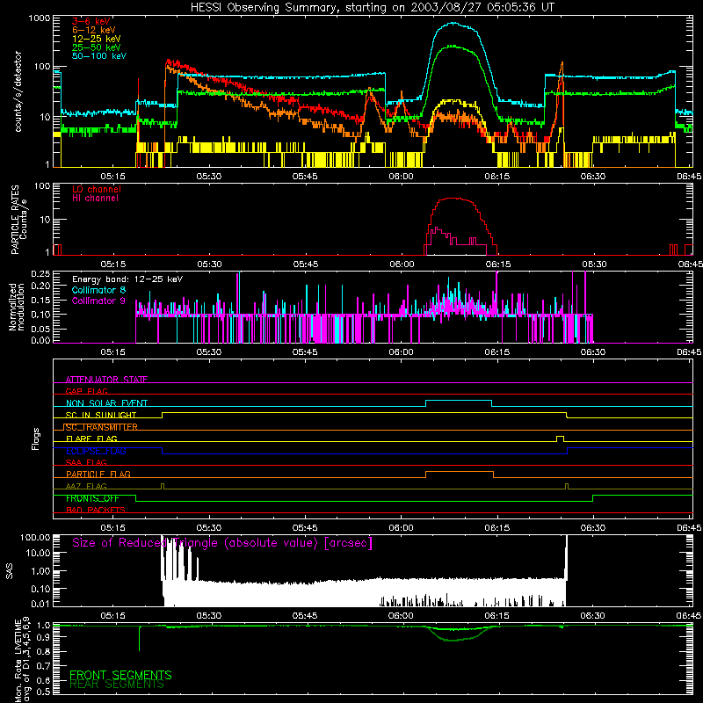703x703 pixels.
Task: Click '06:30' tick below the modulation panel
Action: (592, 352)
